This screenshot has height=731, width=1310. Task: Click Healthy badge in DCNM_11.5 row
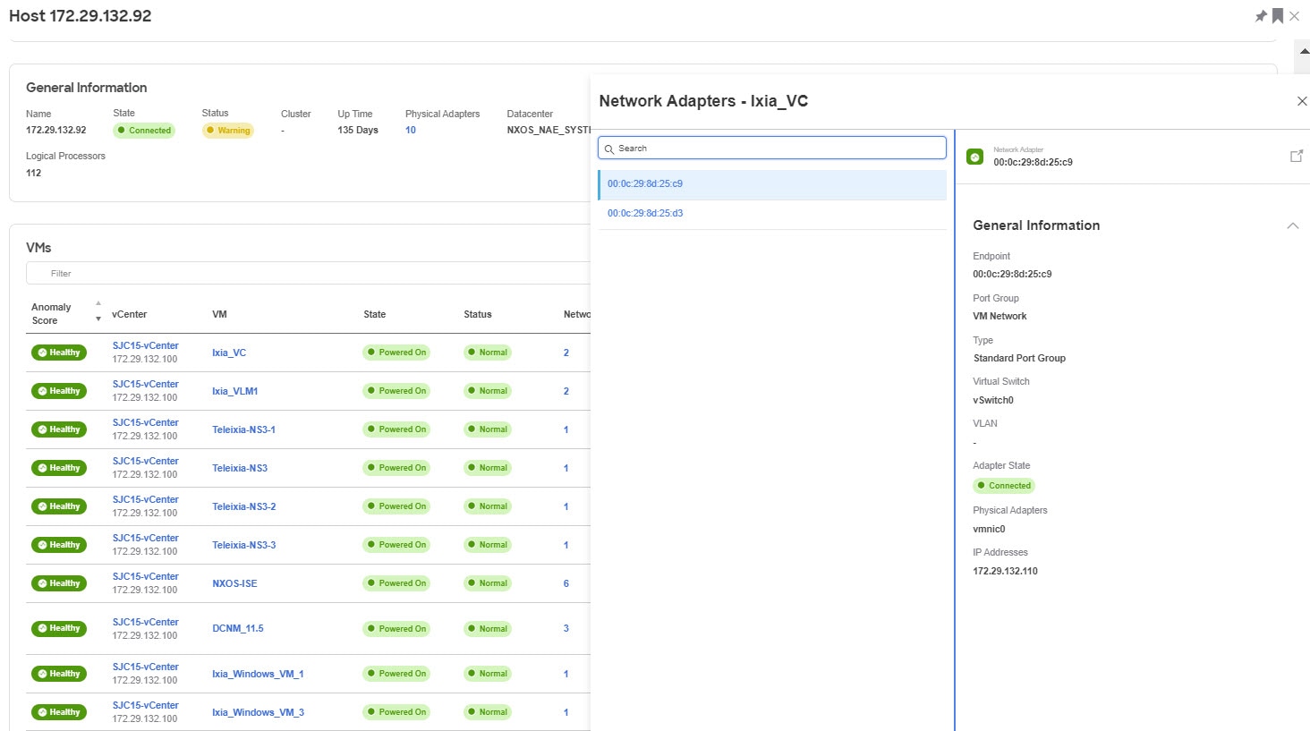[x=59, y=628]
